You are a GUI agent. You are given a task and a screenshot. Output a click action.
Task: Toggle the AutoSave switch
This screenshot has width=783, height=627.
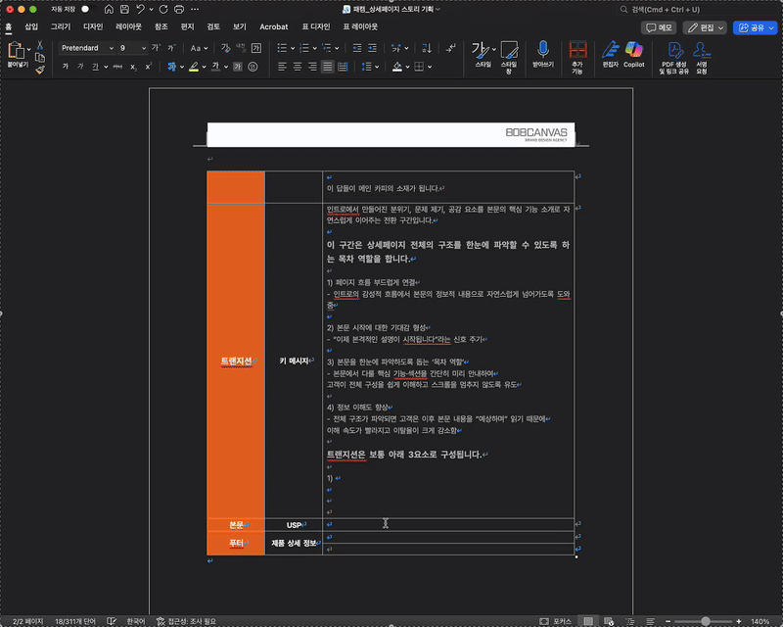point(89,10)
